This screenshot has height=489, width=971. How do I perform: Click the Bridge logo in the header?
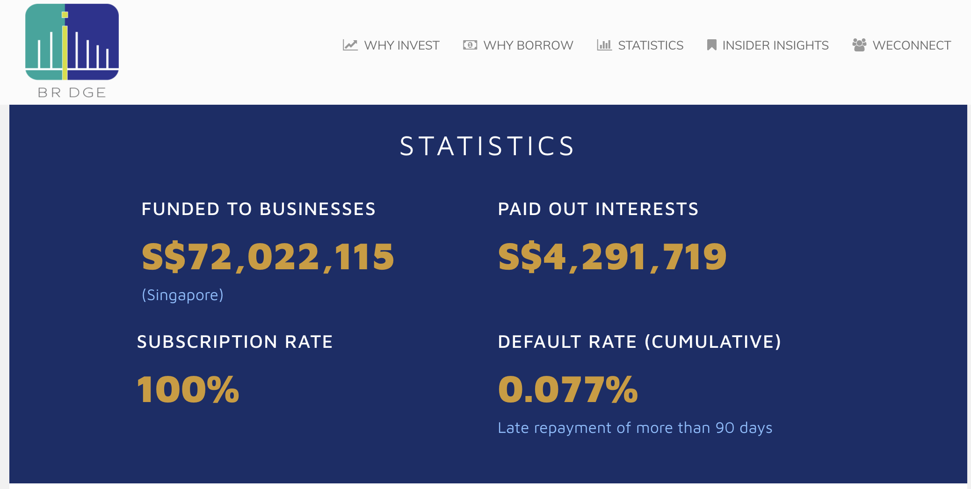72,42
